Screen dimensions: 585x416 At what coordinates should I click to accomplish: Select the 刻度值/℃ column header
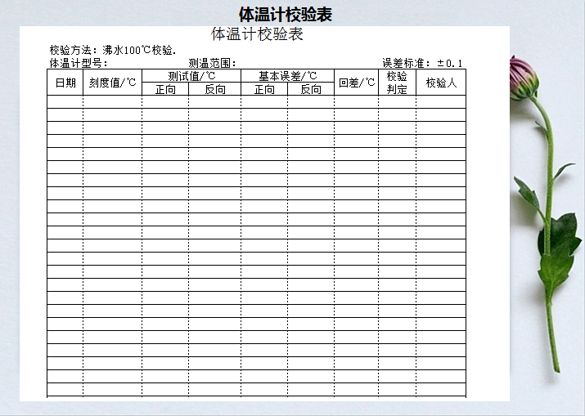point(112,83)
